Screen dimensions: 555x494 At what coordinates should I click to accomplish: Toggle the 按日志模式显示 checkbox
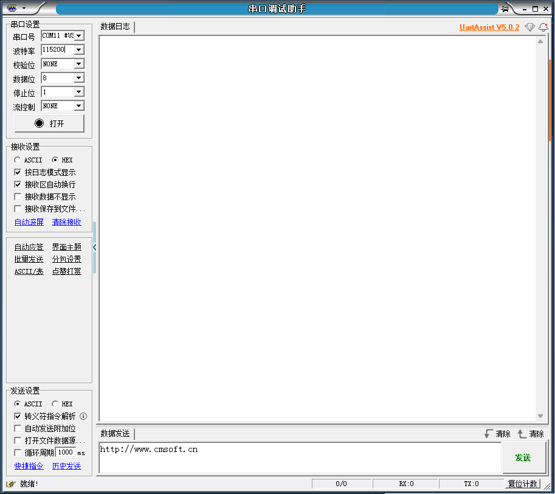coord(18,172)
